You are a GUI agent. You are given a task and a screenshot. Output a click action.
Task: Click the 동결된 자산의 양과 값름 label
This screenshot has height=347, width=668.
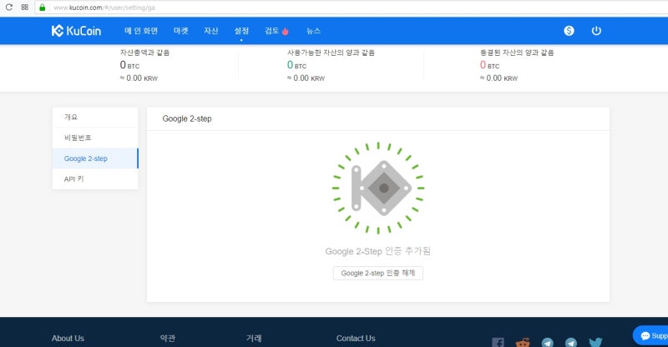coord(517,53)
